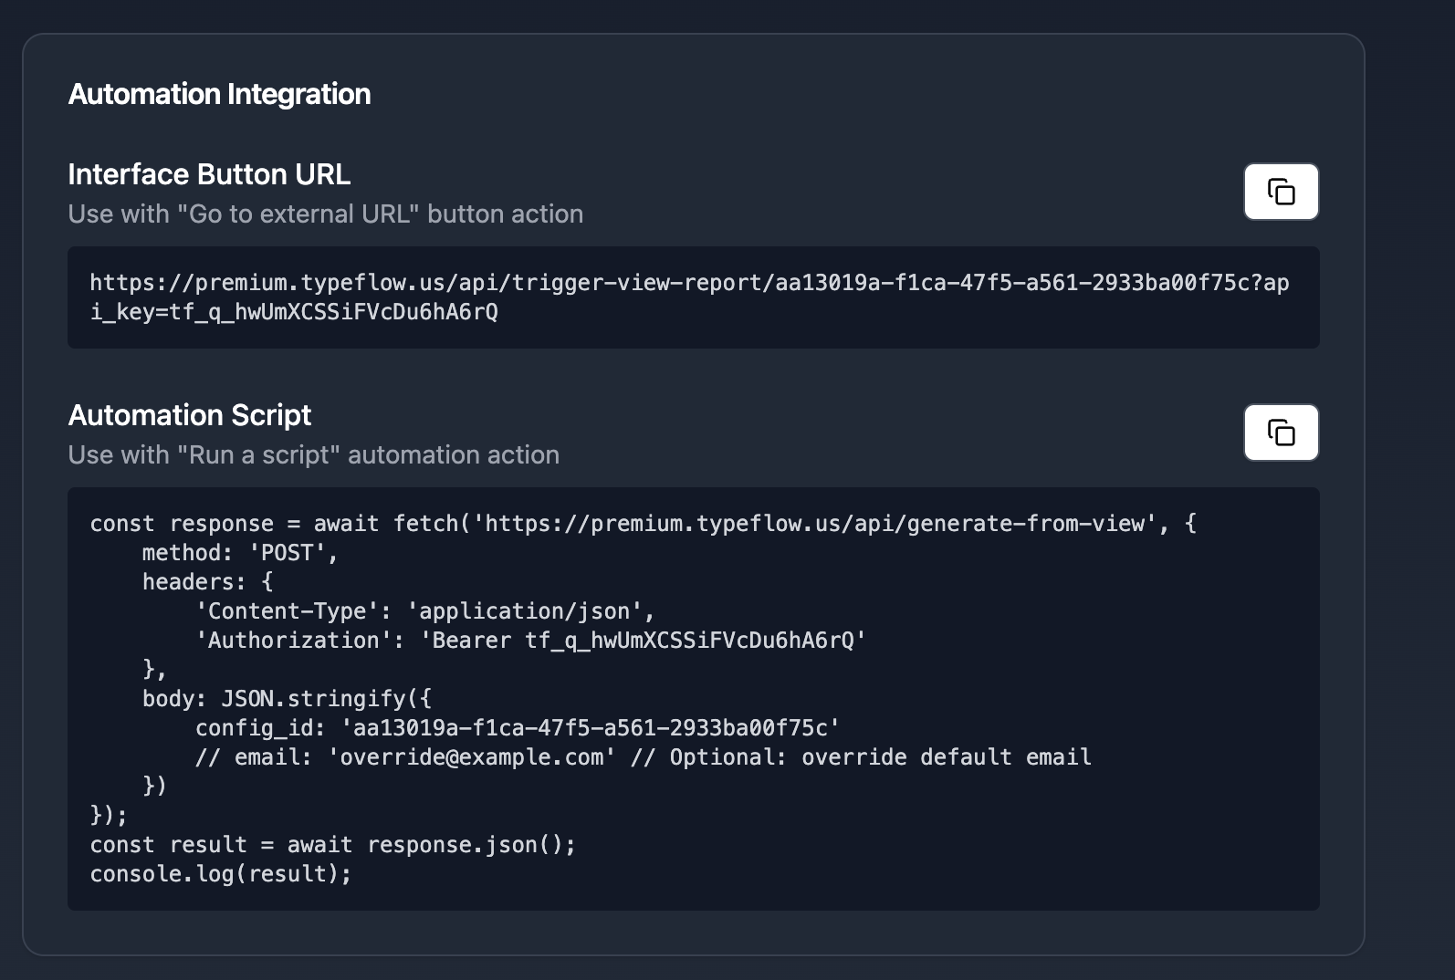Click the 'Automation Integration' heading
The height and width of the screenshot is (980, 1455).
point(219,94)
